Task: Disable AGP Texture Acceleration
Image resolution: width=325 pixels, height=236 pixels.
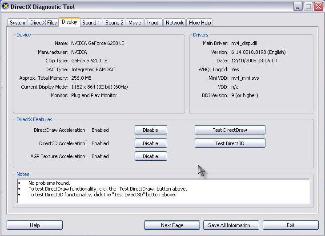Action: 150,156
